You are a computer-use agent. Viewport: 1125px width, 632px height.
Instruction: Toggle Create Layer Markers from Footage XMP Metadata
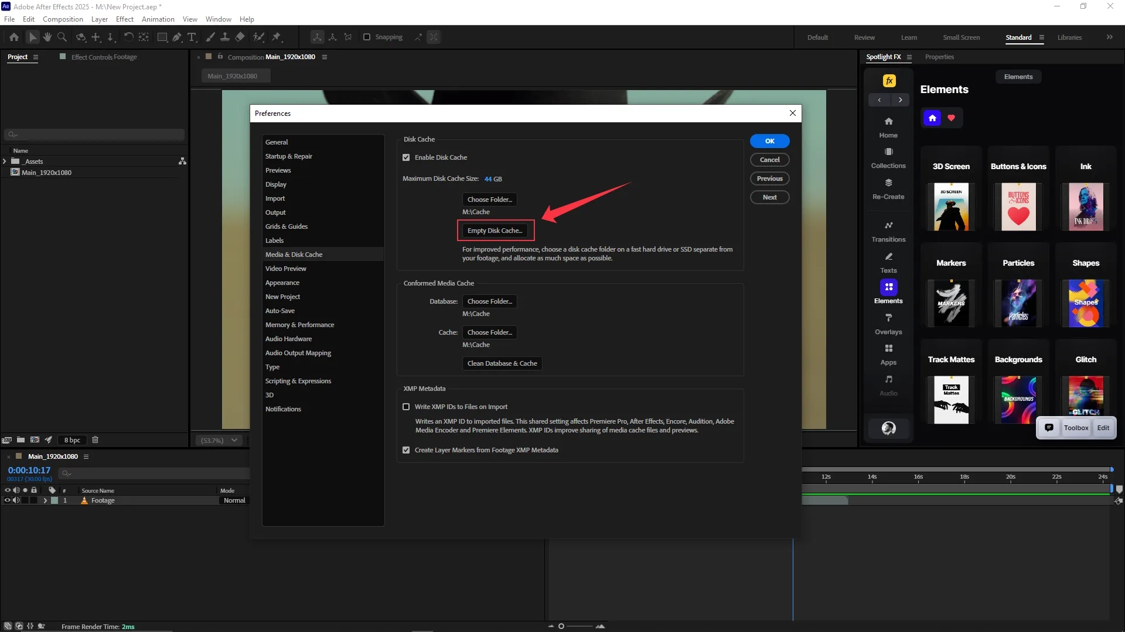406,450
